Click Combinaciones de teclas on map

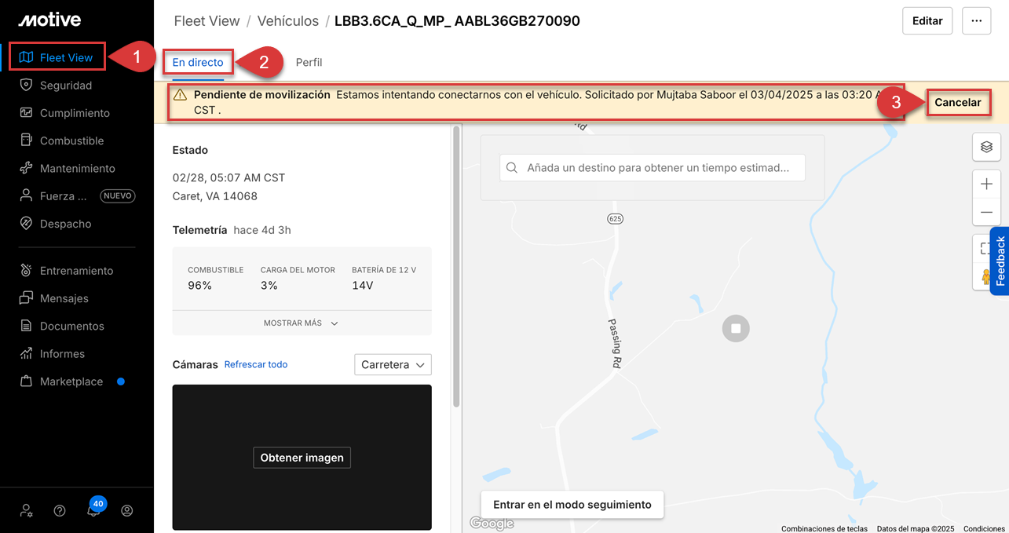point(824,528)
